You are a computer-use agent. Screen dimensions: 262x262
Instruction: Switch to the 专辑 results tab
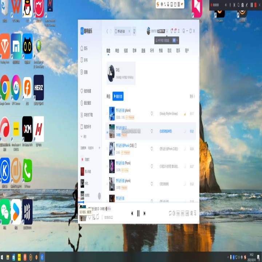[x=161, y=51]
